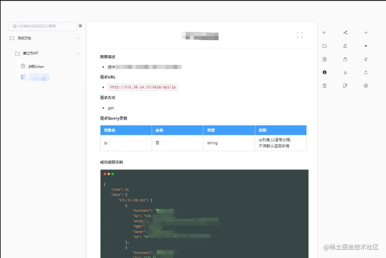Click the trash can delete icon
Viewport: 386px width, 258px height.
click(325, 86)
